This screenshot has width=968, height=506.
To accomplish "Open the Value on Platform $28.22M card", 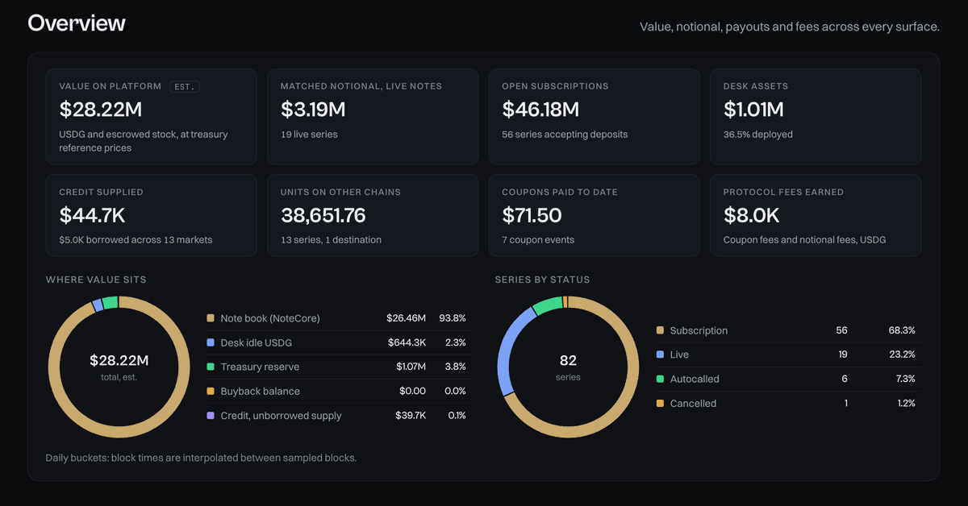I will [152, 117].
